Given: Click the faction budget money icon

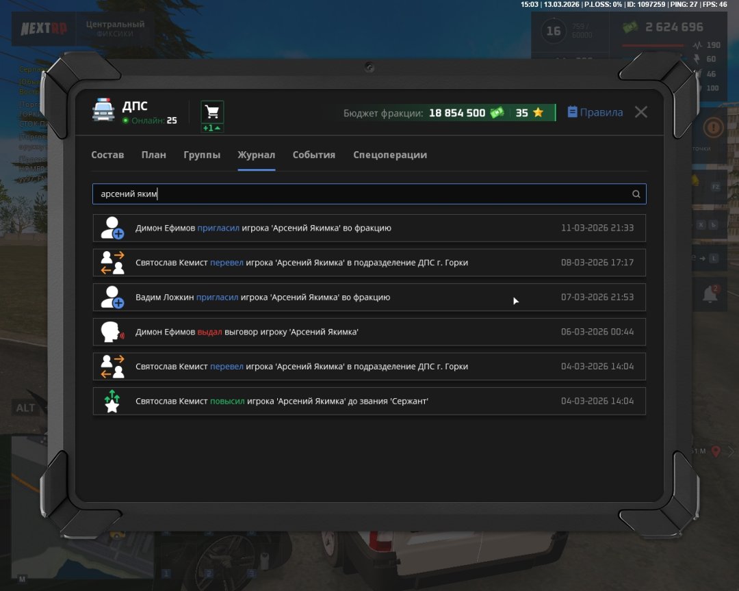Looking at the screenshot, I should [x=497, y=113].
